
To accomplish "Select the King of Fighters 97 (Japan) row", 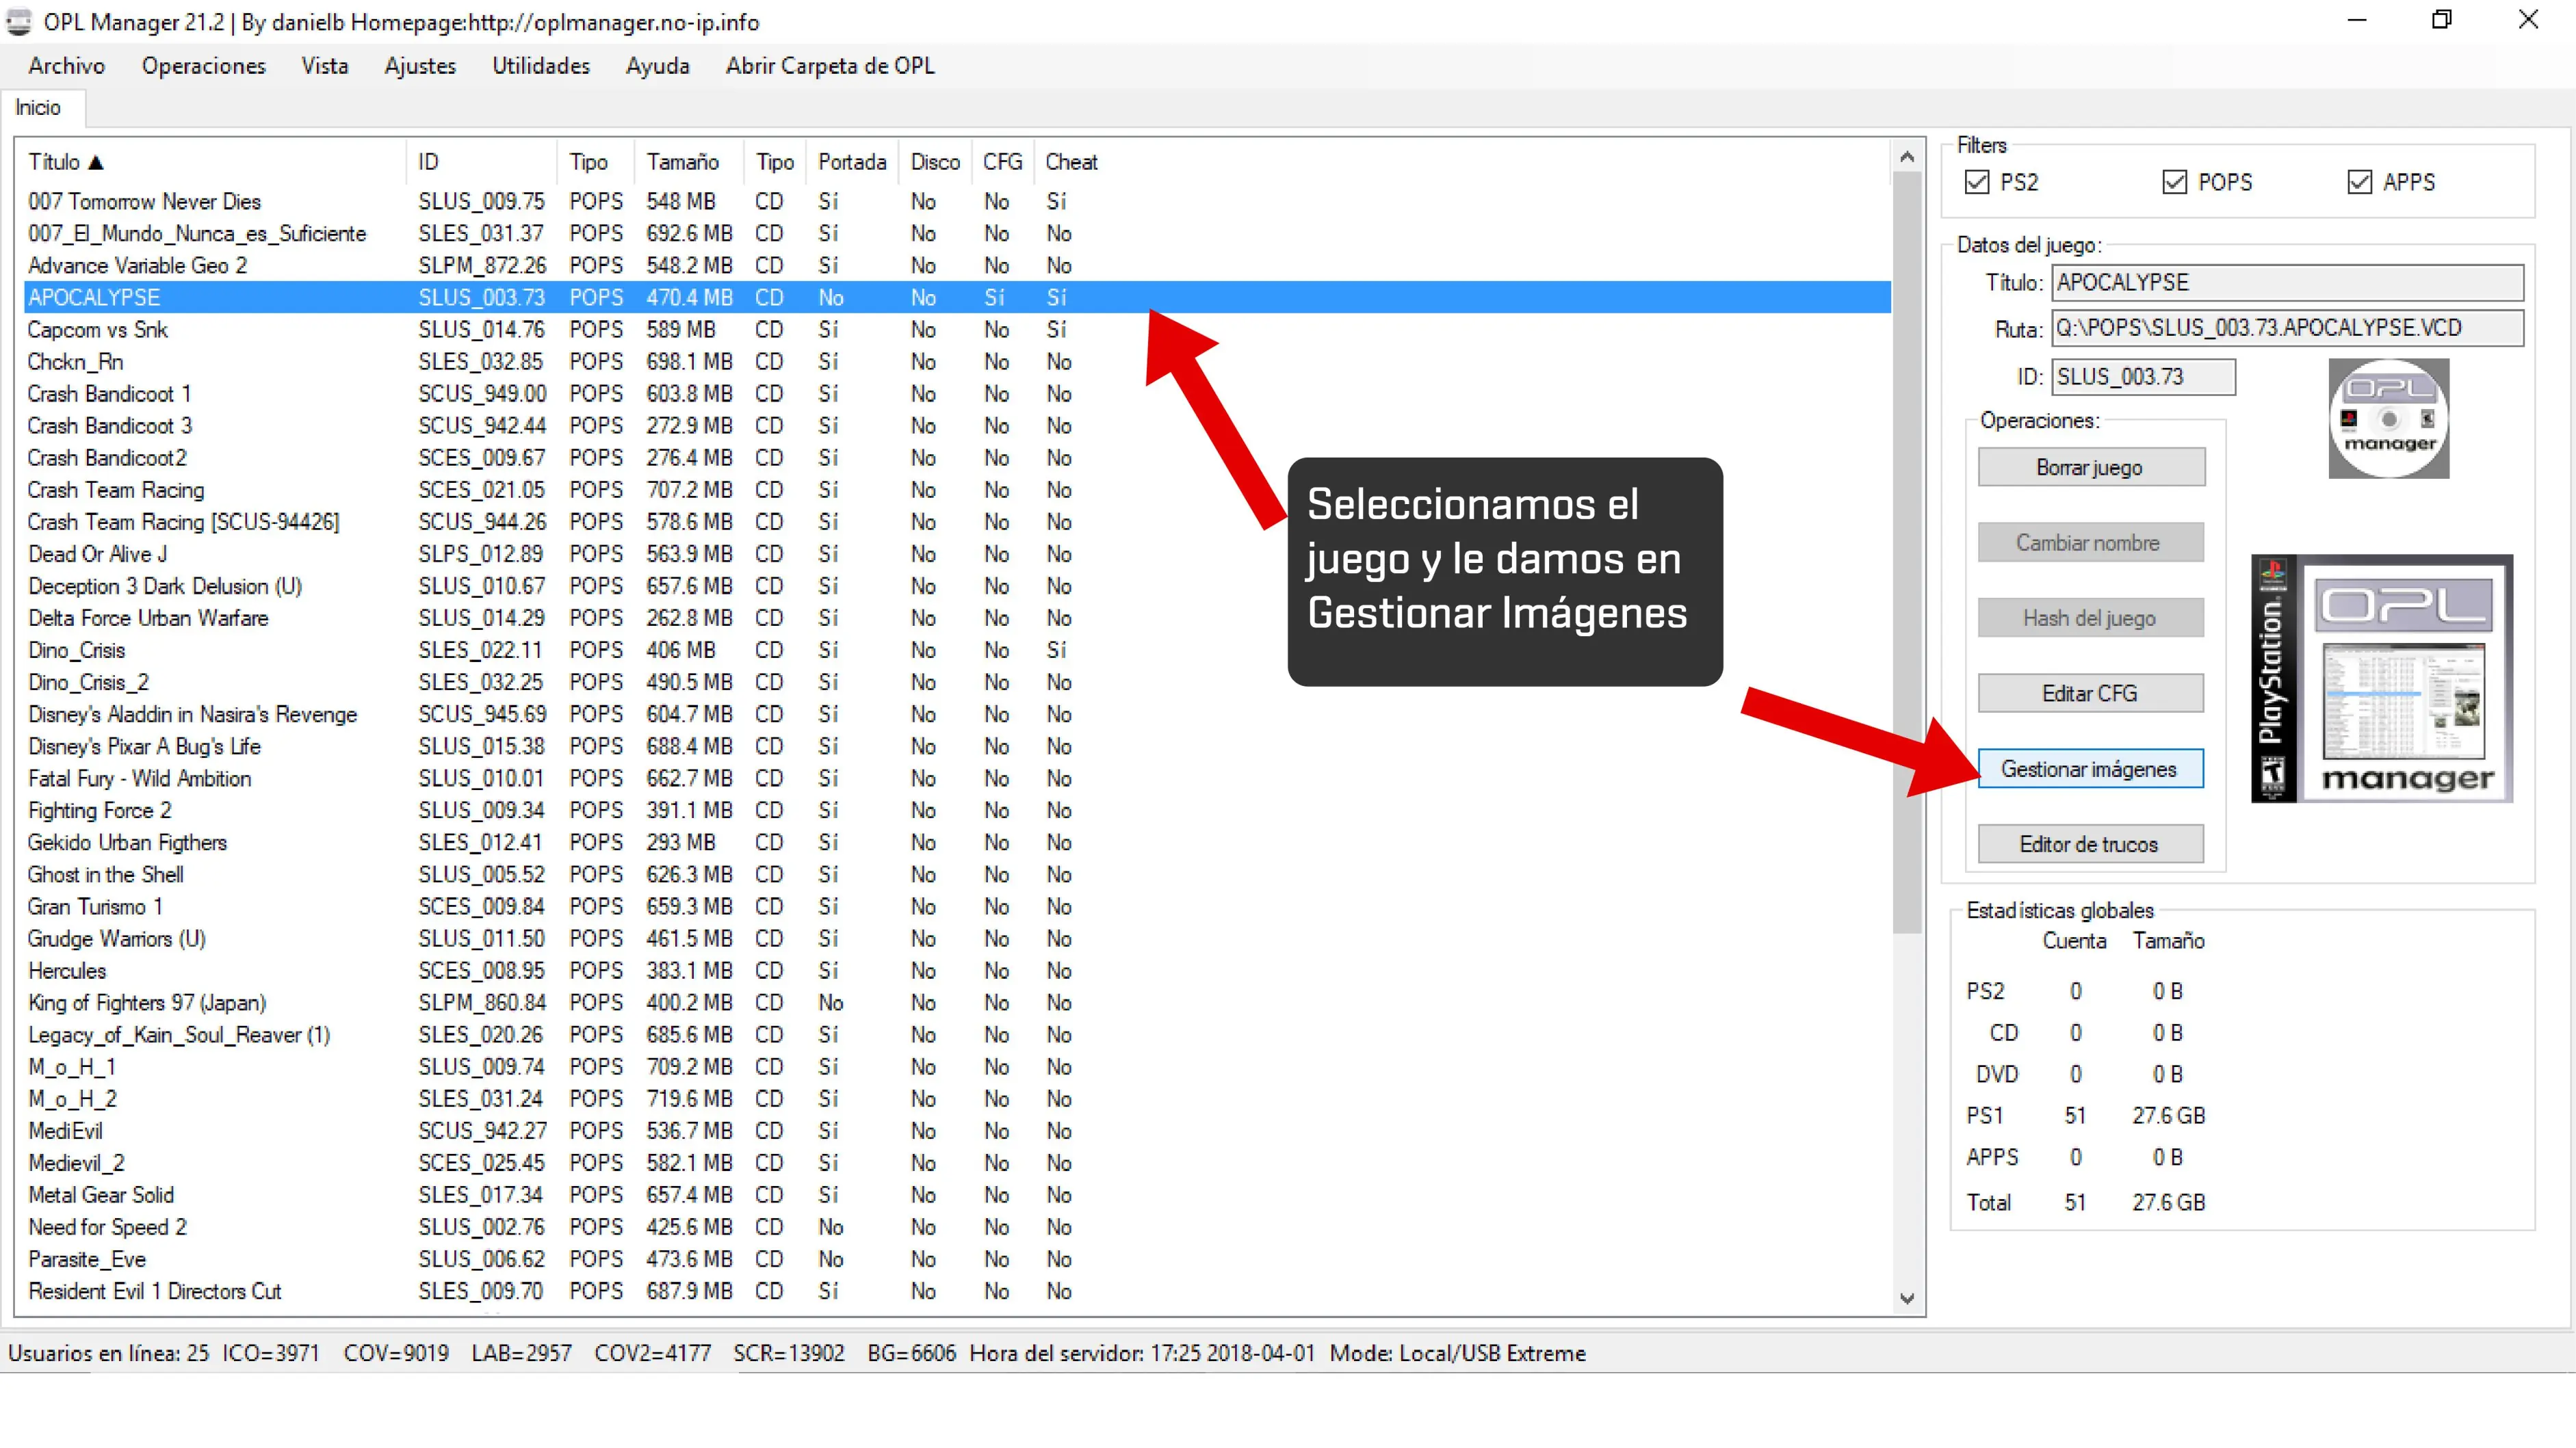I will [x=957, y=1002].
